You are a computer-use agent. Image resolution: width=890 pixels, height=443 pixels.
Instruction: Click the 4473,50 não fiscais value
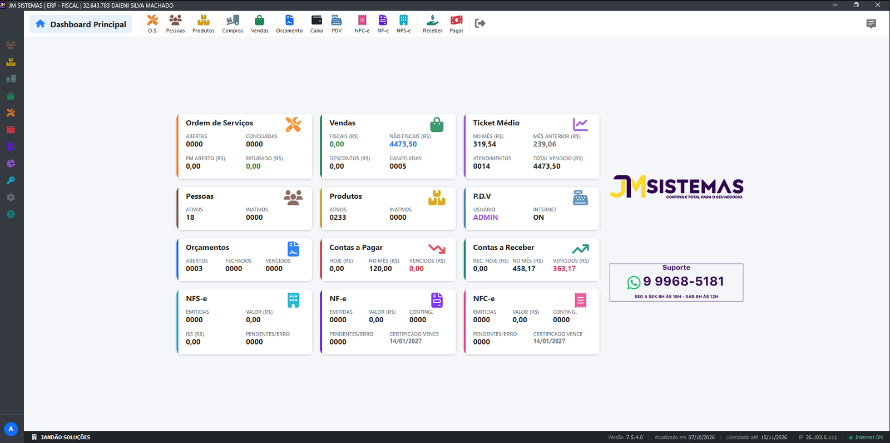click(403, 144)
